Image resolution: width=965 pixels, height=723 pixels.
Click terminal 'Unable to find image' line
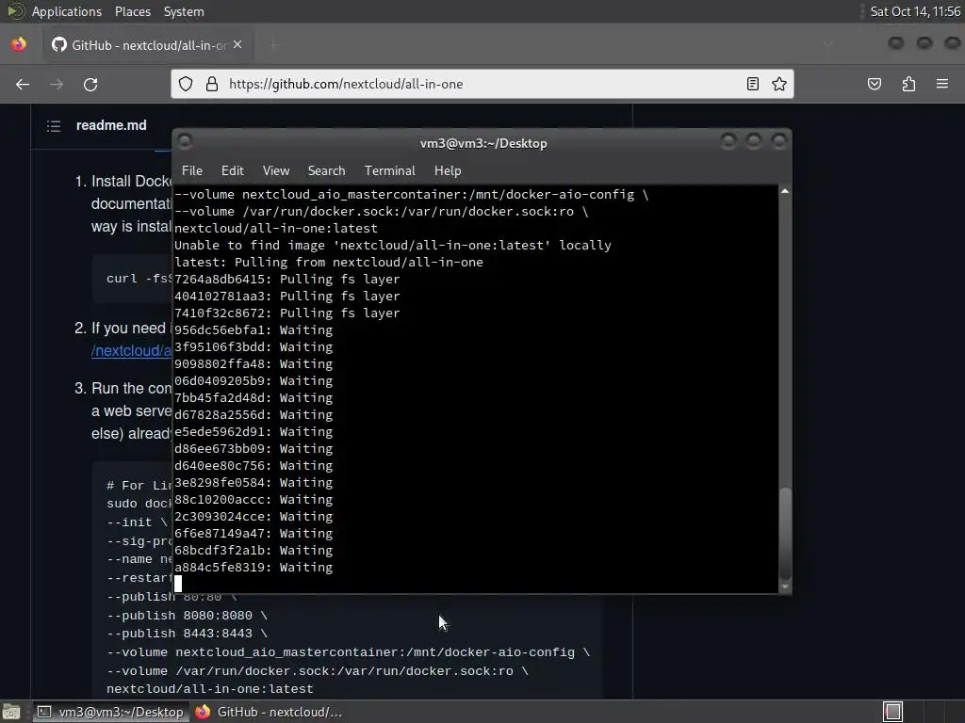[x=393, y=246]
